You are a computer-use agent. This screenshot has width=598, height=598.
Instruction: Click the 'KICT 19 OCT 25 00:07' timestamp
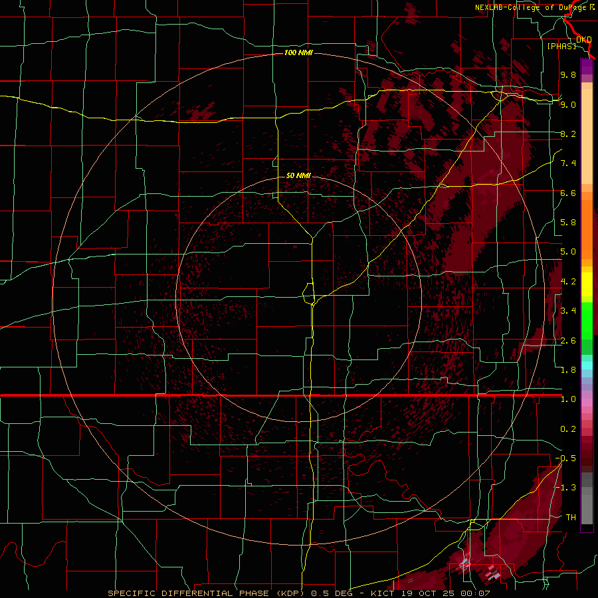[x=430, y=593]
